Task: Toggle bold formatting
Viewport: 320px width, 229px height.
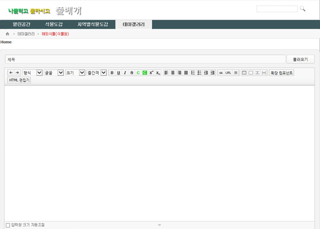Action: click(112, 73)
